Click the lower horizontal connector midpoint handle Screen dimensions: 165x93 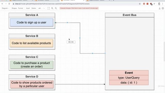[93, 53]
